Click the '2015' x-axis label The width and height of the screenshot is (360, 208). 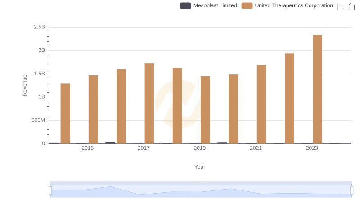[87, 148]
